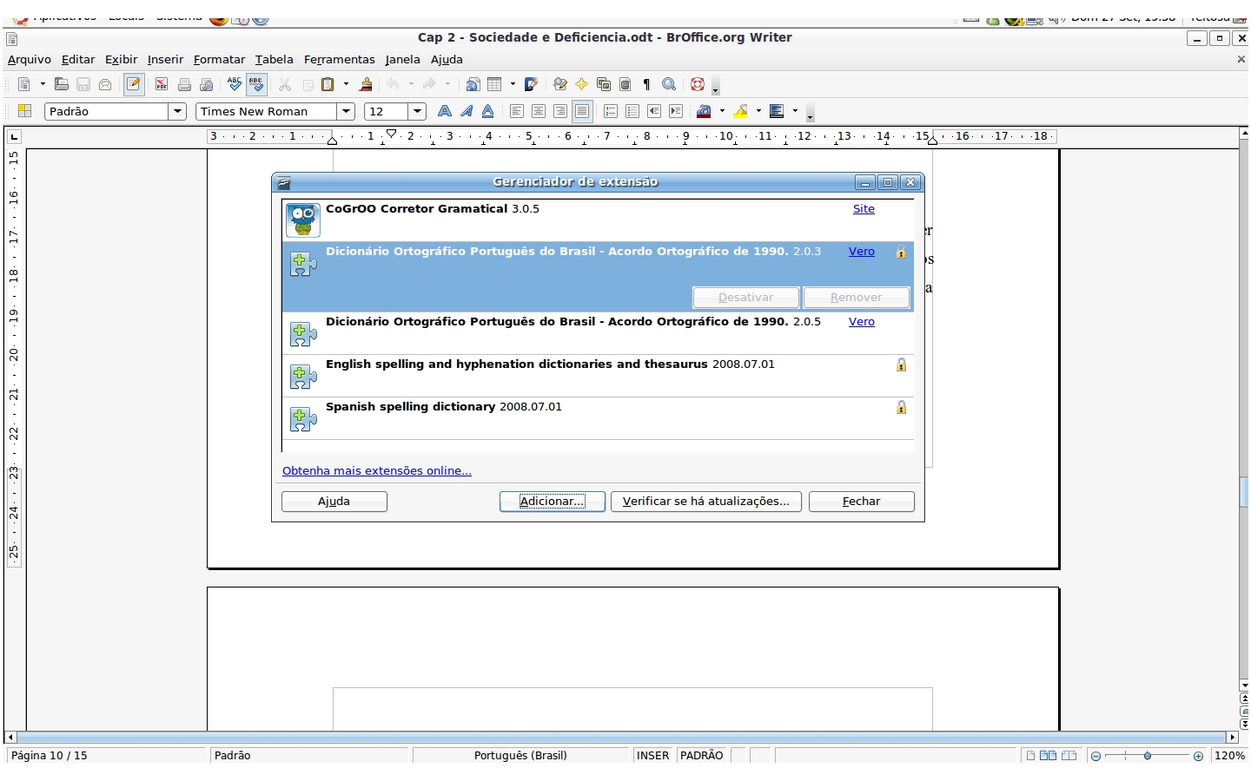Open Find & Replace icon
This screenshot has height=781, width=1251.
pyautogui.click(x=560, y=84)
